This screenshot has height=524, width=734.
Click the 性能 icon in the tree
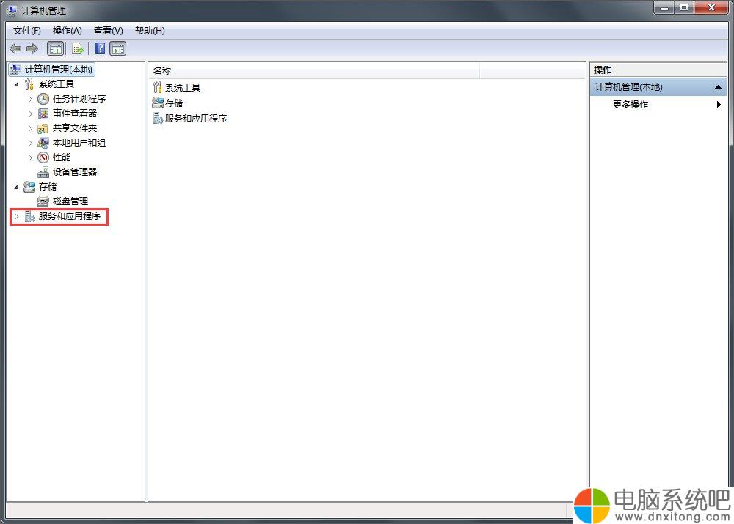click(x=43, y=158)
